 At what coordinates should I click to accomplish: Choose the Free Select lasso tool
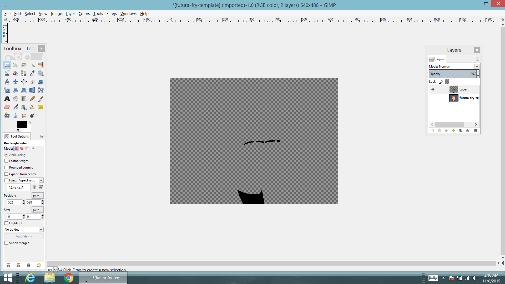[24, 65]
